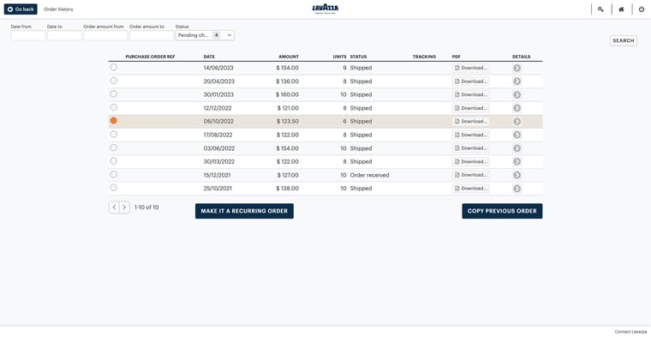Select radio for 15/12/2021 order
Screen dimensions: 651x337
(113, 174)
